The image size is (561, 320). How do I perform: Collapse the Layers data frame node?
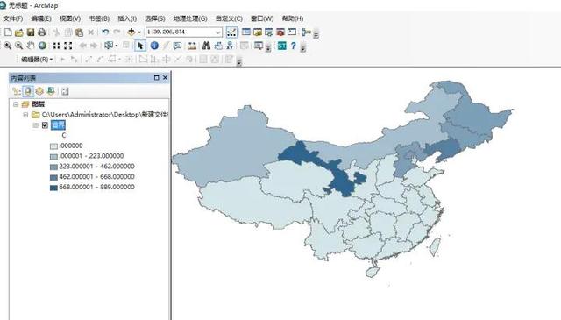click(16, 104)
